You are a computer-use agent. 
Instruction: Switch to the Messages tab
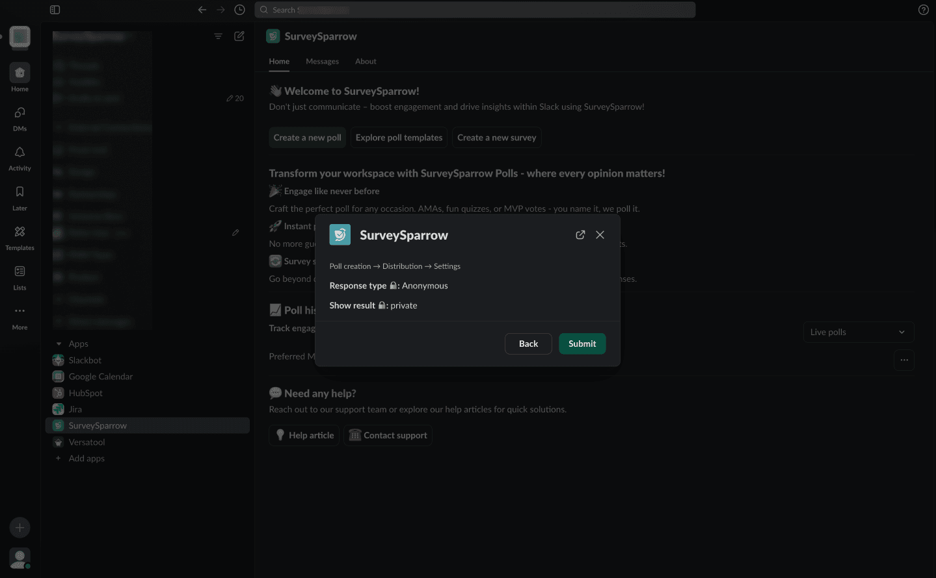pos(322,62)
